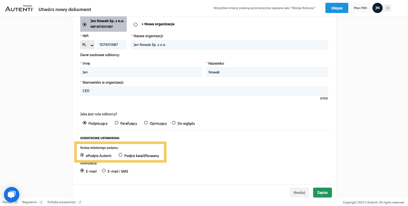Viewport: 408px width, 206px height.
Task: Select ePodpis Autenti signature type
Action: 82,155
